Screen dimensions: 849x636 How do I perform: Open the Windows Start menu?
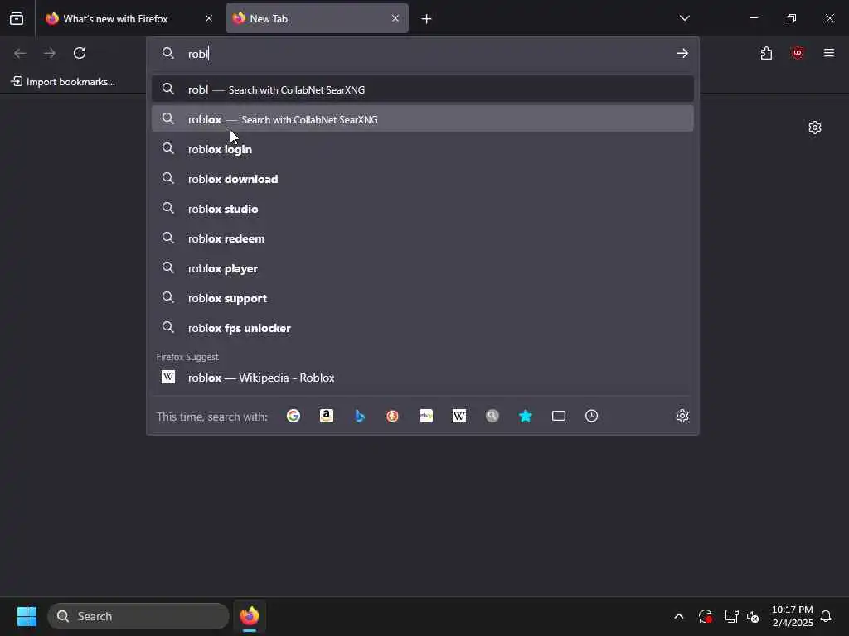pyautogui.click(x=27, y=616)
